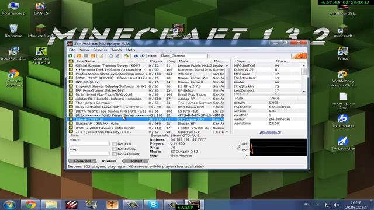Sort servers by Ping column header

[x=171, y=61]
